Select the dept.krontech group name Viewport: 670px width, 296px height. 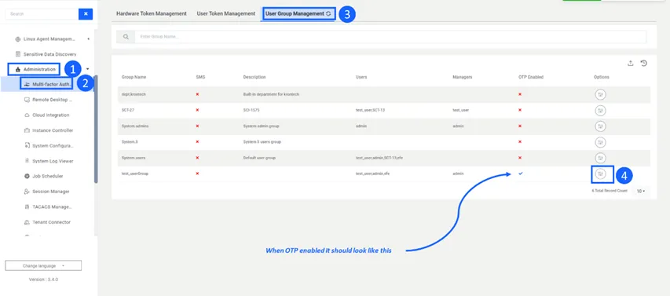(134, 94)
